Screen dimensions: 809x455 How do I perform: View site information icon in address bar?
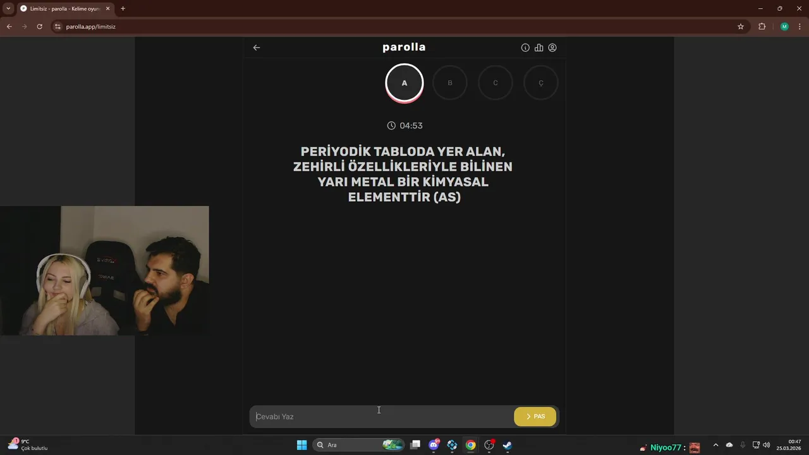pos(58,27)
